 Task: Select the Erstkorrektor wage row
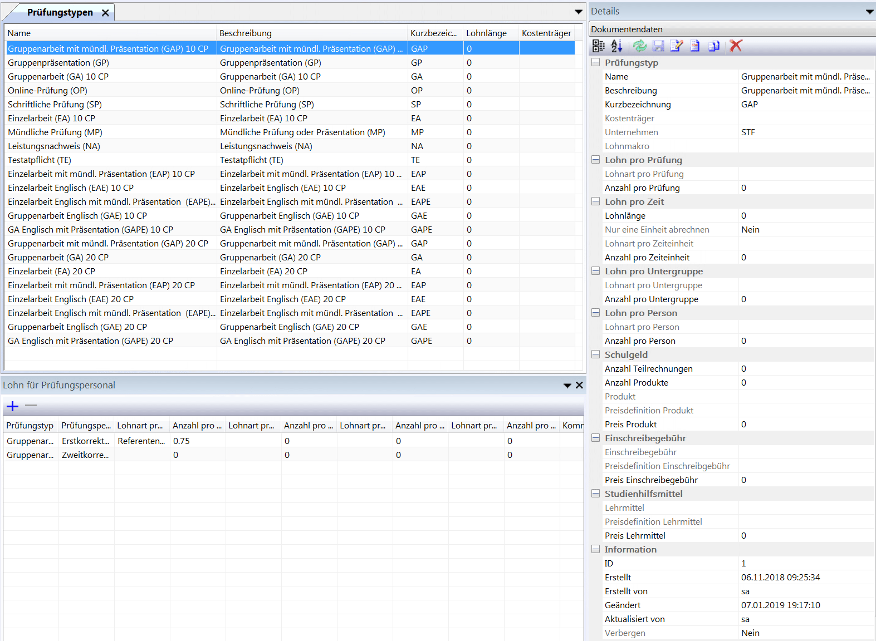click(86, 441)
